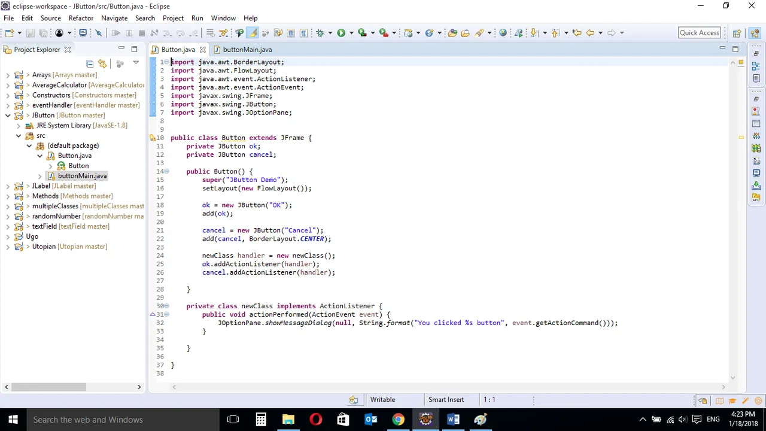
Task: Click Last Edit Location icon
Action: [577, 33]
